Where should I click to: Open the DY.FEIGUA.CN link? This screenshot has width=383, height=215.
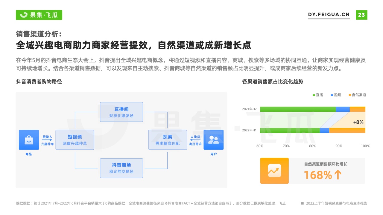329,15
